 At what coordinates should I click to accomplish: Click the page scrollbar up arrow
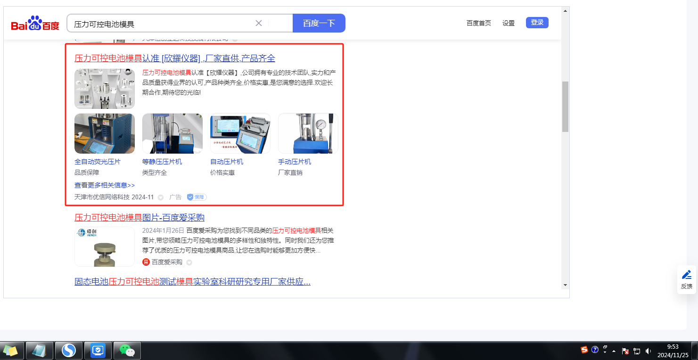point(566,10)
